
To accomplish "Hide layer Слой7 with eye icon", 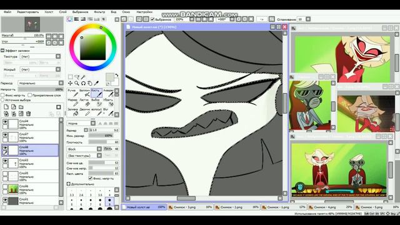I will (5, 135).
